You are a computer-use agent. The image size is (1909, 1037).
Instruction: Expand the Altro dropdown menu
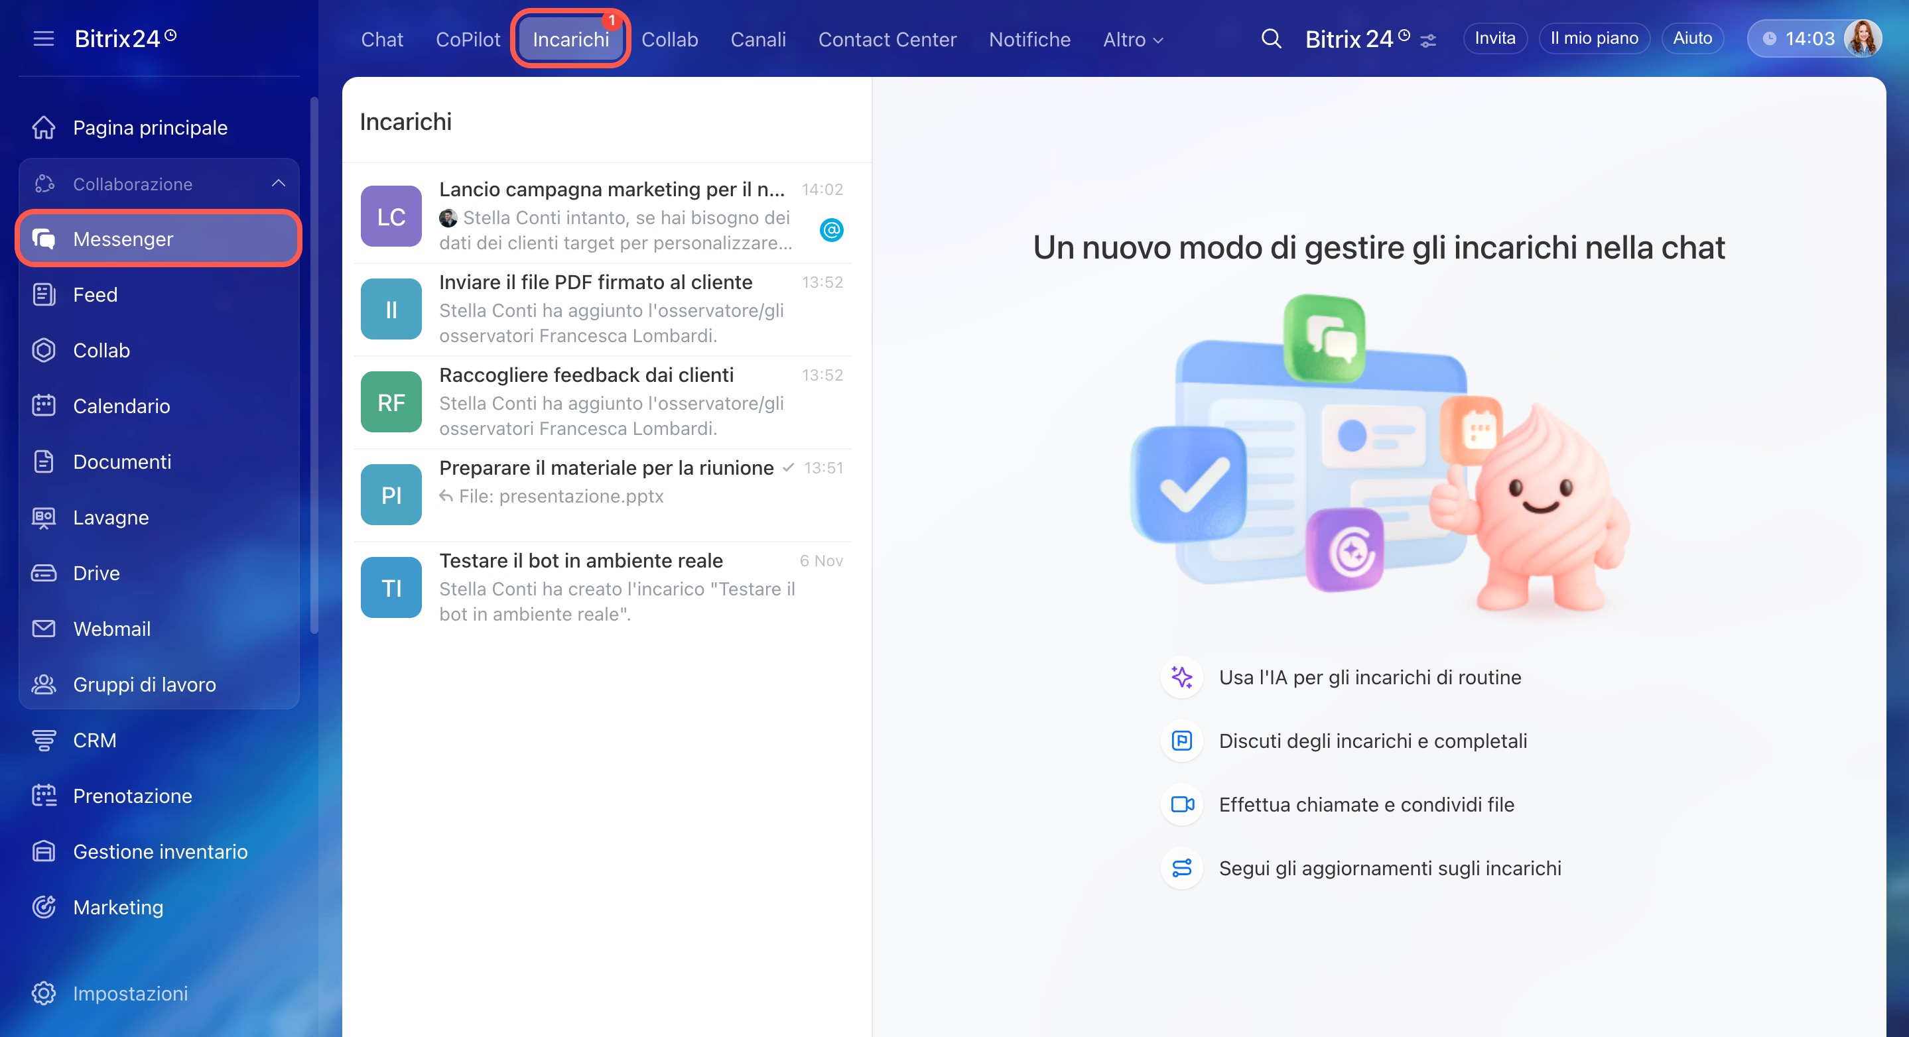tap(1132, 40)
